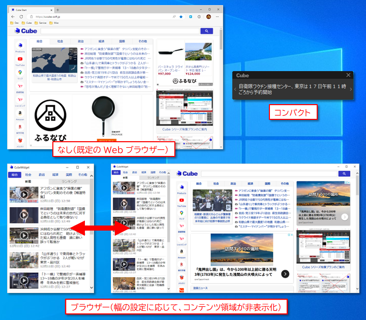Open the Misc bookmarks folder
366x320 pixels.
[54, 23]
